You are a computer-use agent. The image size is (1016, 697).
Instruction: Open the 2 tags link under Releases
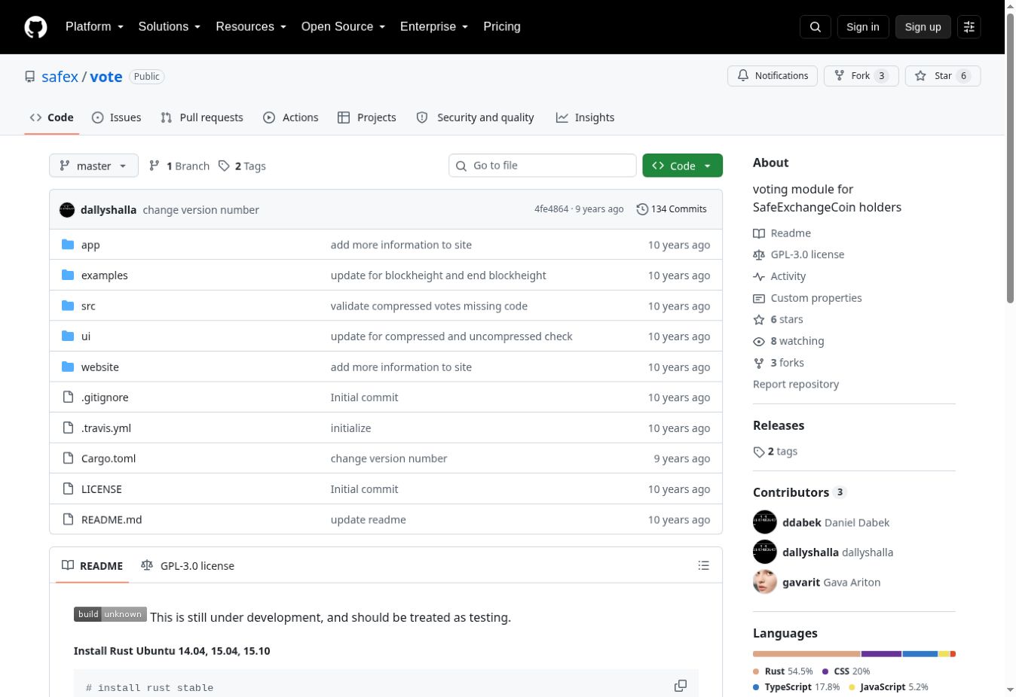(x=776, y=452)
